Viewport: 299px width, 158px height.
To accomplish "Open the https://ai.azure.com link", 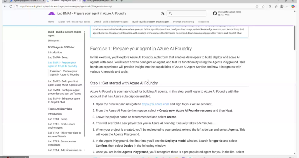I will click(x=155, y=104).
